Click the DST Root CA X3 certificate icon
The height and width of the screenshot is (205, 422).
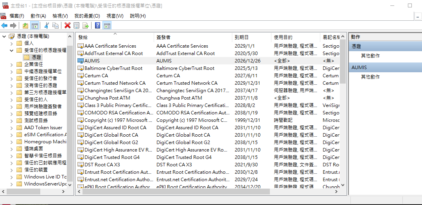click(x=81, y=165)
